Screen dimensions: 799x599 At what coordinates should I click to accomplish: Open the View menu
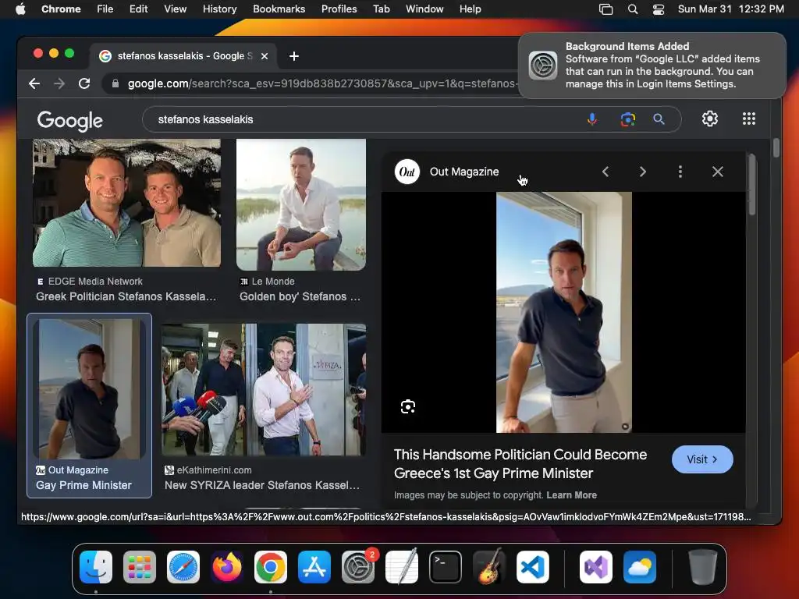click(x=175, y=9)
